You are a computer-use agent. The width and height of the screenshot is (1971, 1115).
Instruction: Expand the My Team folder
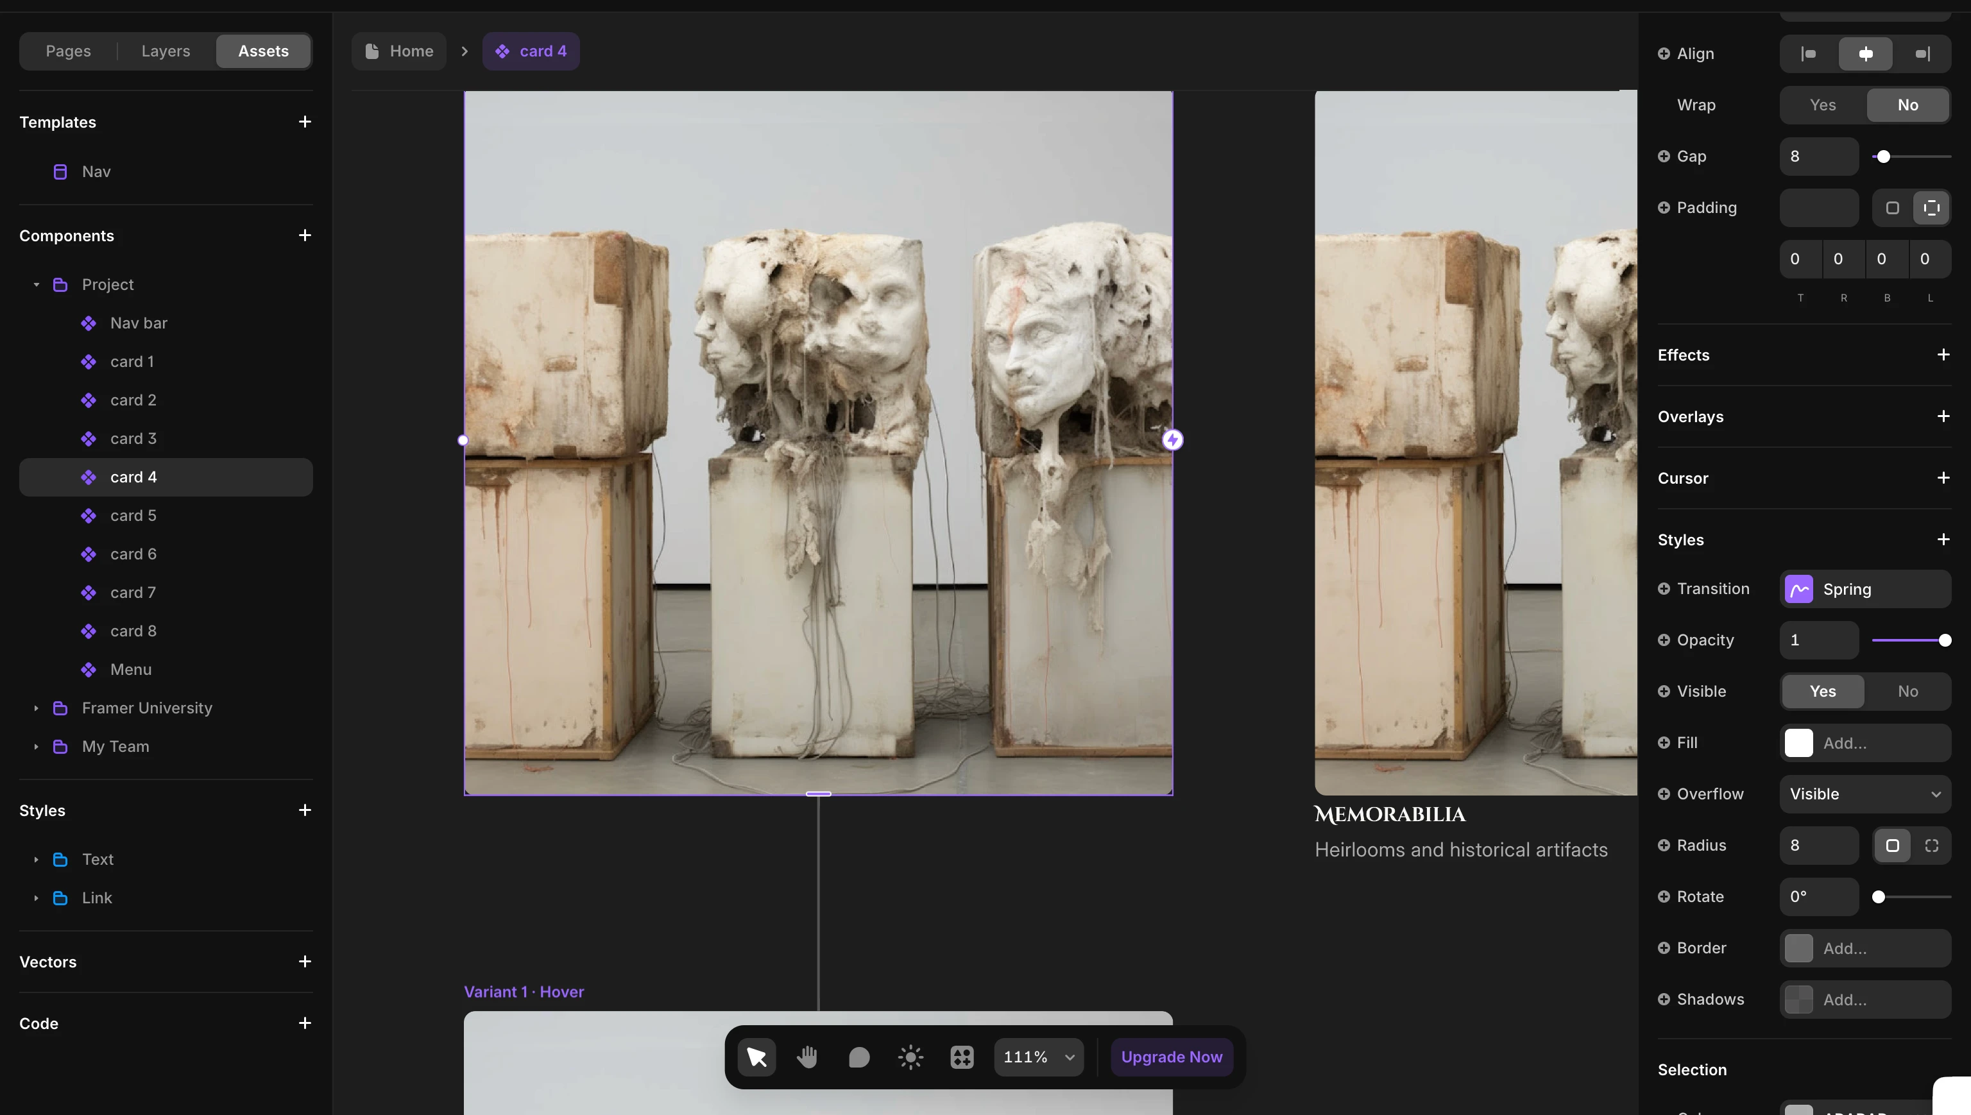36,747
